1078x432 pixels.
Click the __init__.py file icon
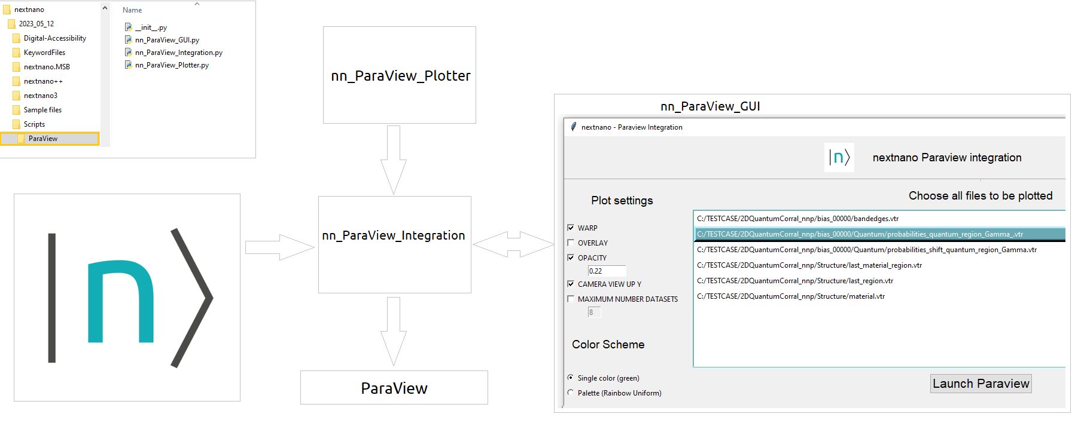coord(128,27)
